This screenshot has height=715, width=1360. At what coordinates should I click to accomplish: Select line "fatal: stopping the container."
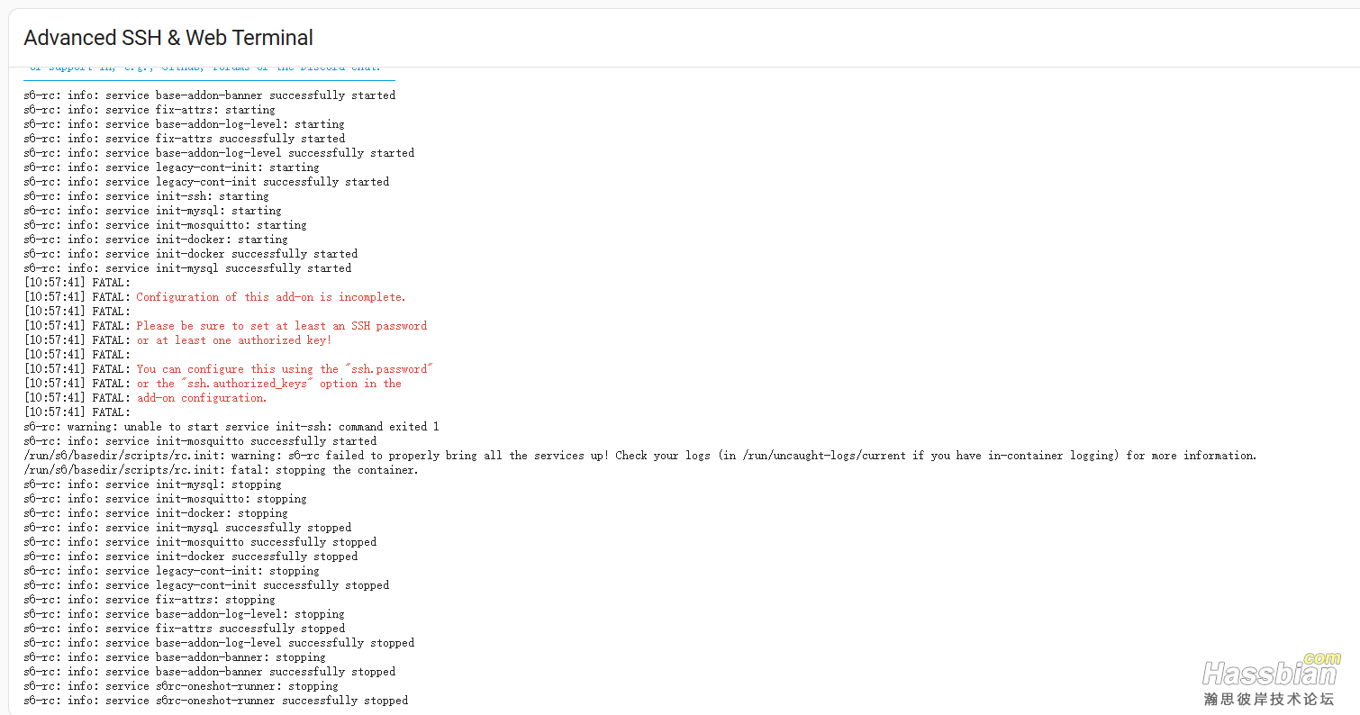222,470
